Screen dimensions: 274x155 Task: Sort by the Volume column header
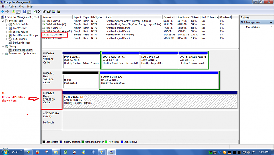point(57,17)
